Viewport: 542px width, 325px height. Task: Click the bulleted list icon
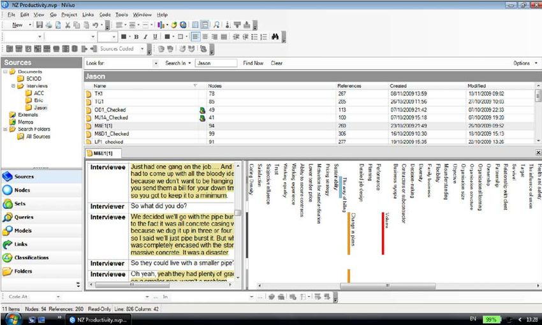pos(254,36)
